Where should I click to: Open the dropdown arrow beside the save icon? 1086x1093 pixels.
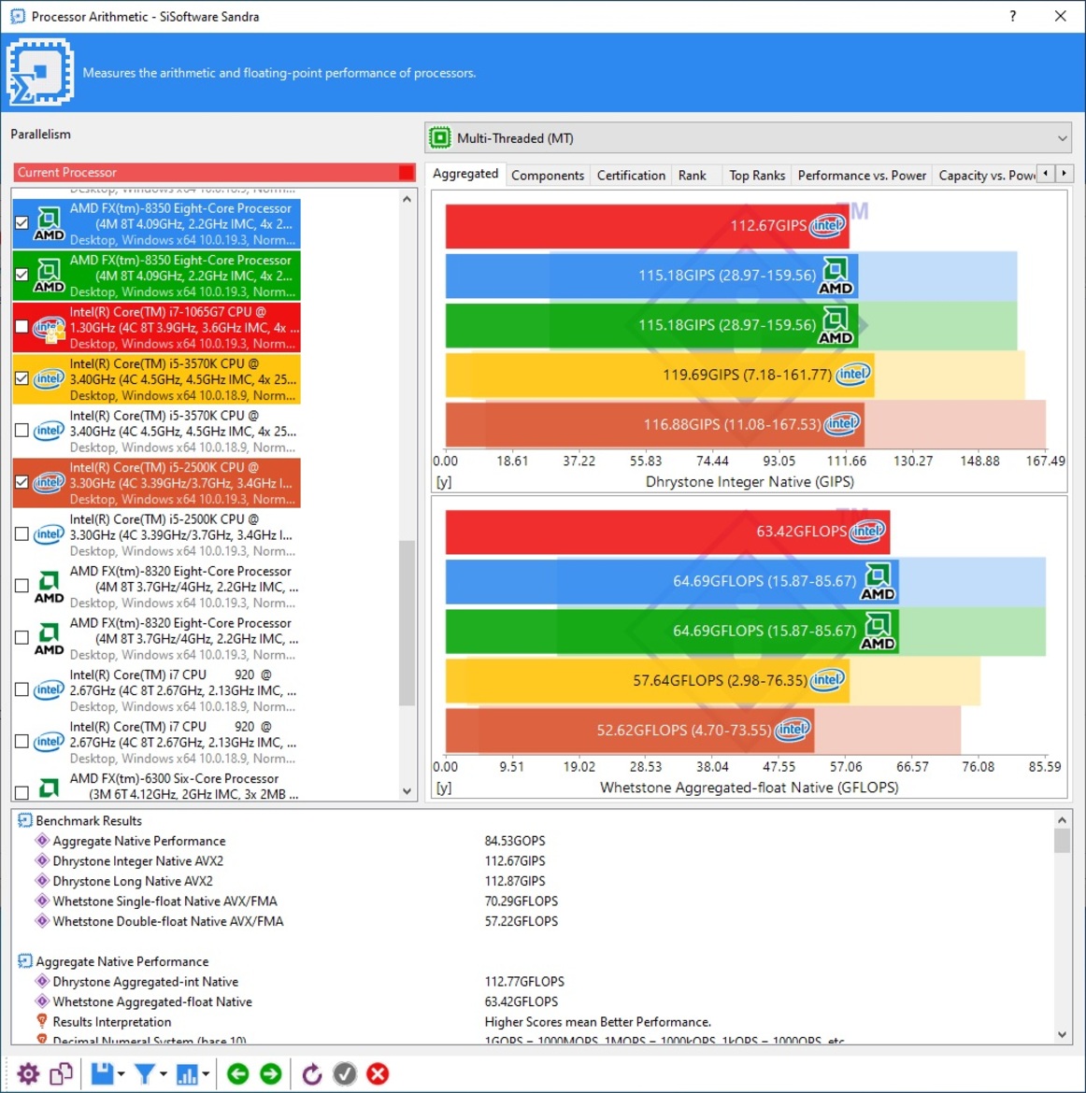pos(121,1074)
